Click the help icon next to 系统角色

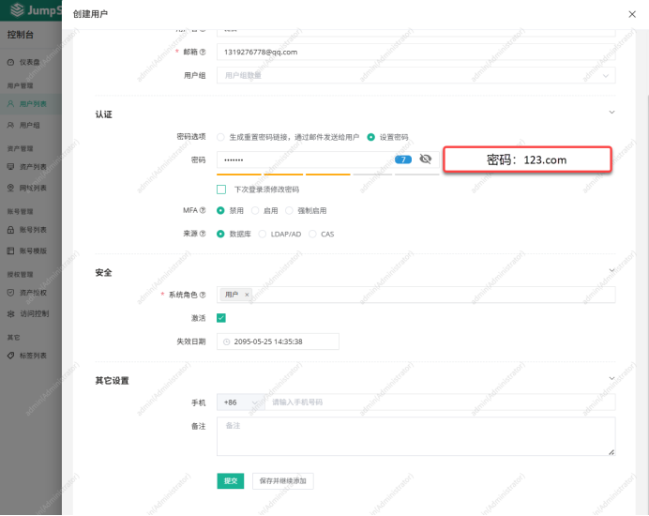(x=202, y=295)
